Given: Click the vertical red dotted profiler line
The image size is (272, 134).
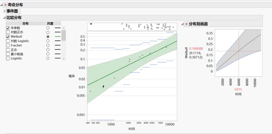Looking at the screenshot, I should (x=239, y=54).
